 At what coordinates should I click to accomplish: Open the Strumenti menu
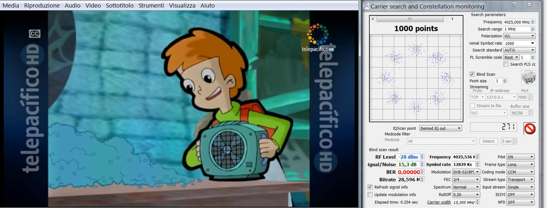151,6
